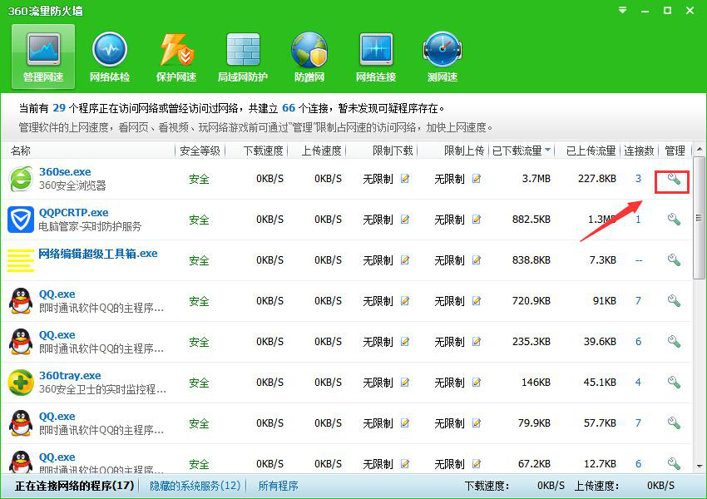707x499 pixels.
Task: Open the title bar main menu dropdown
Action: click(624, 11)
